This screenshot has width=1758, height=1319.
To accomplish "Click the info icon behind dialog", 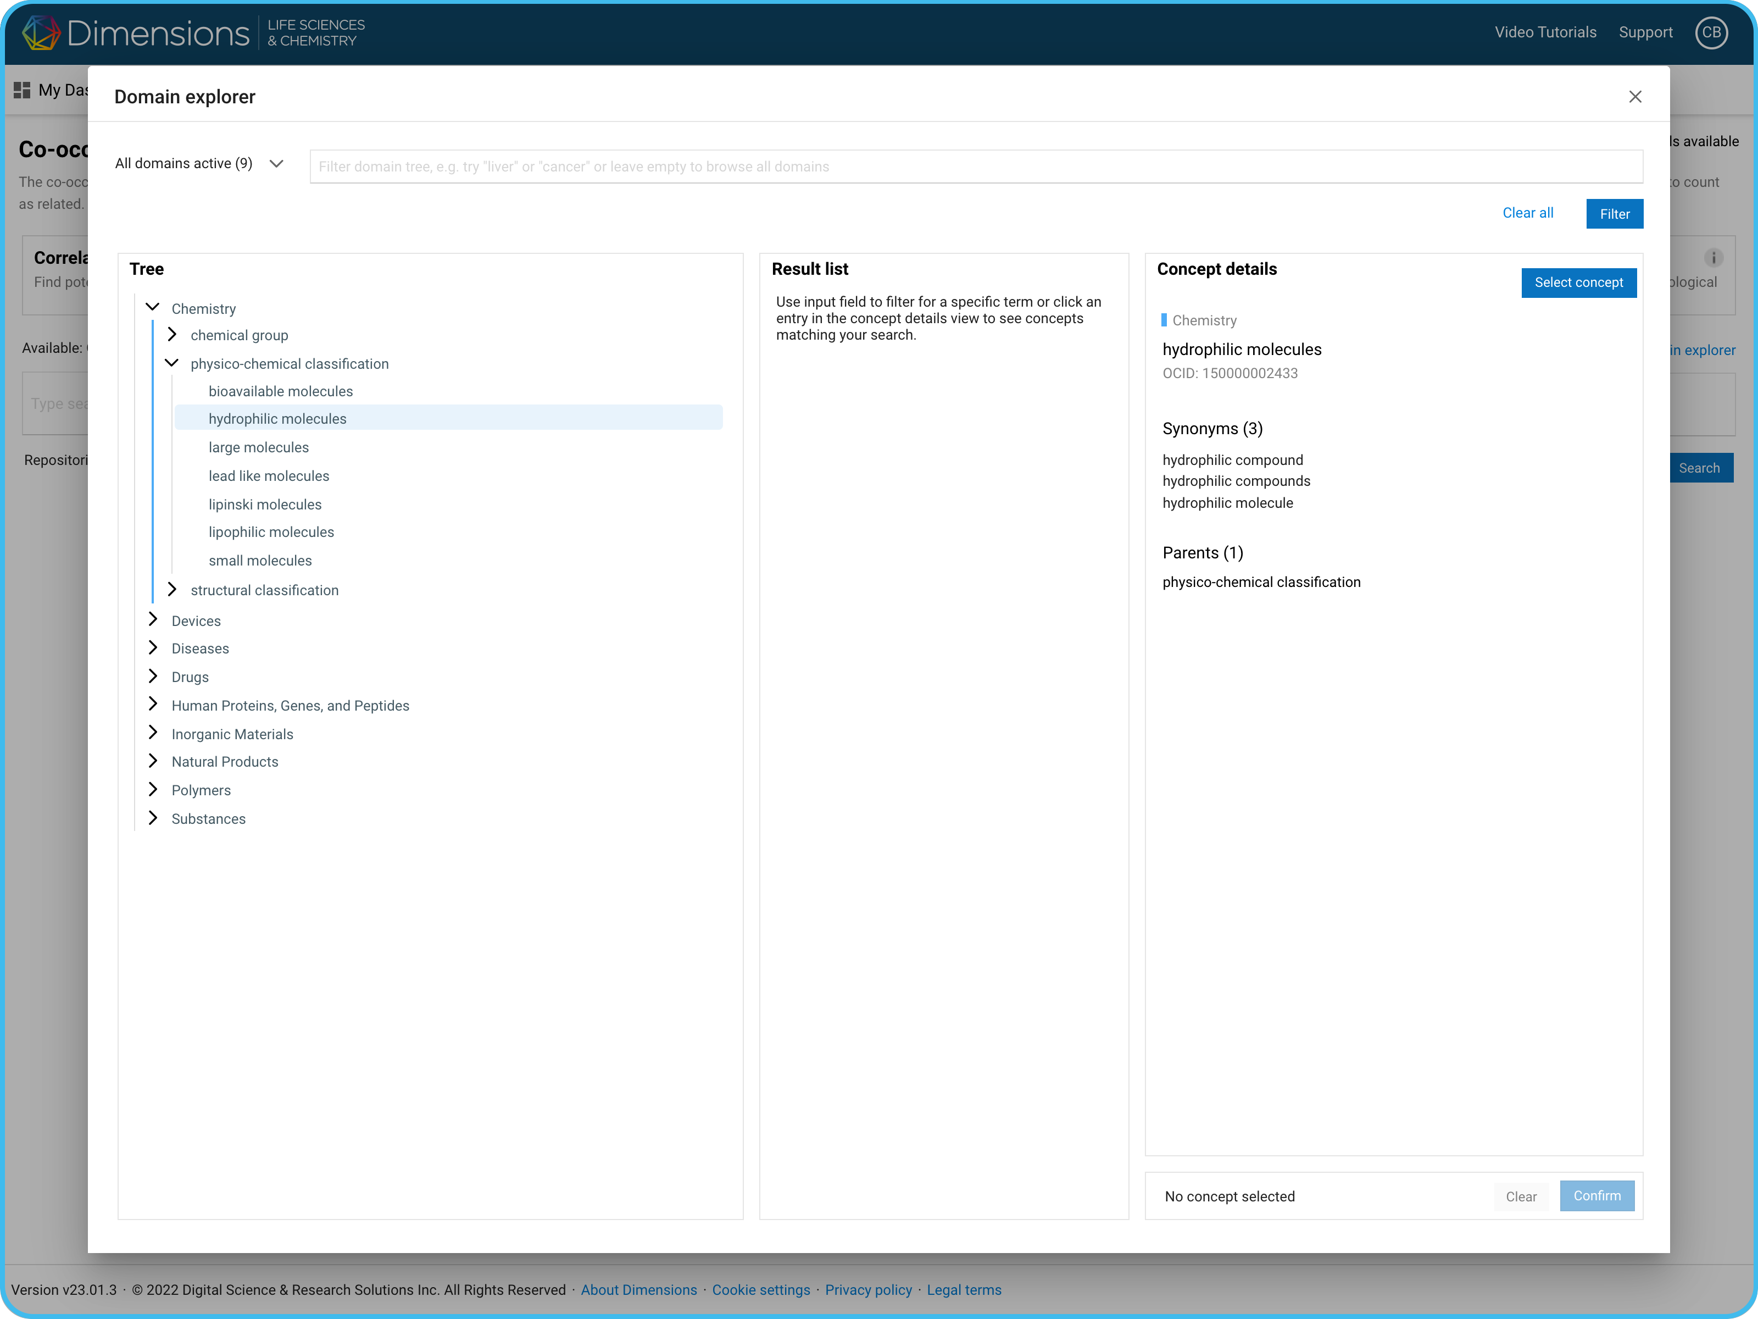I will click(x=1714, y=258).
